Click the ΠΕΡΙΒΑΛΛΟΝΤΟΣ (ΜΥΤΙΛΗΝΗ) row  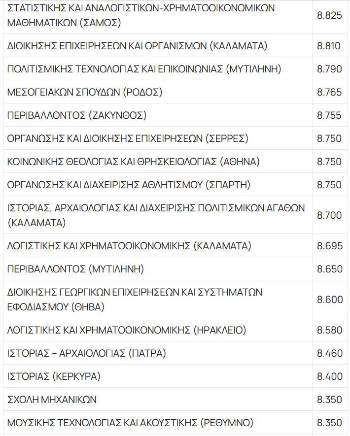(75, 269)
